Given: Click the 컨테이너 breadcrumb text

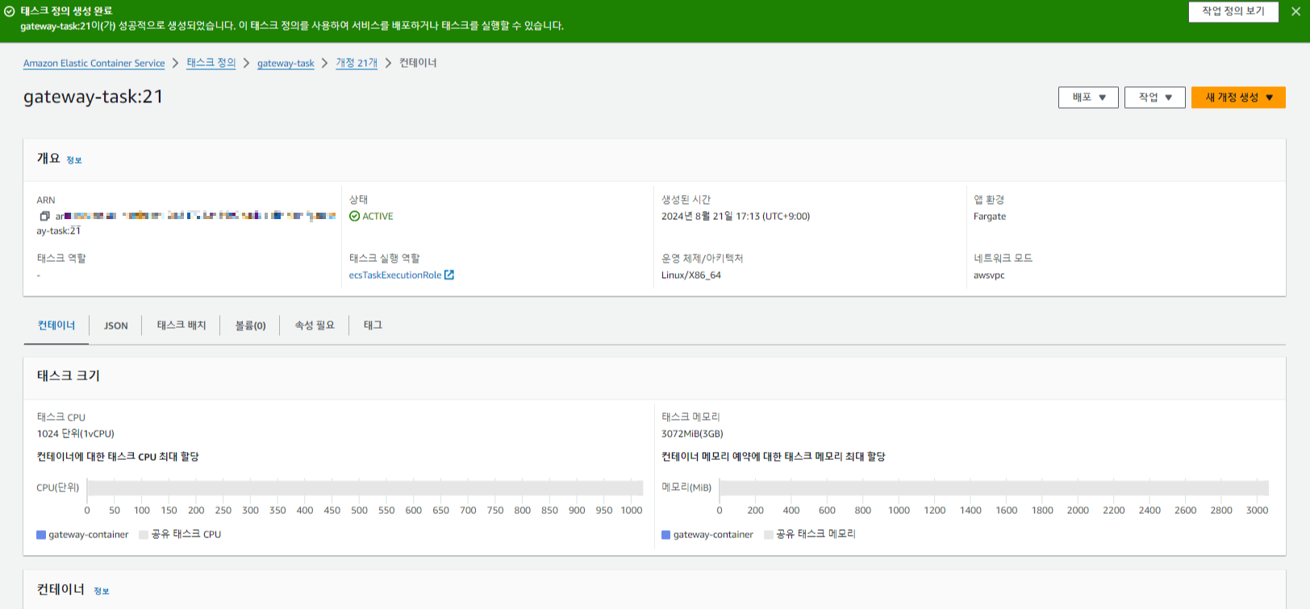Looking at the screenshot, I should tap(418, 63).
